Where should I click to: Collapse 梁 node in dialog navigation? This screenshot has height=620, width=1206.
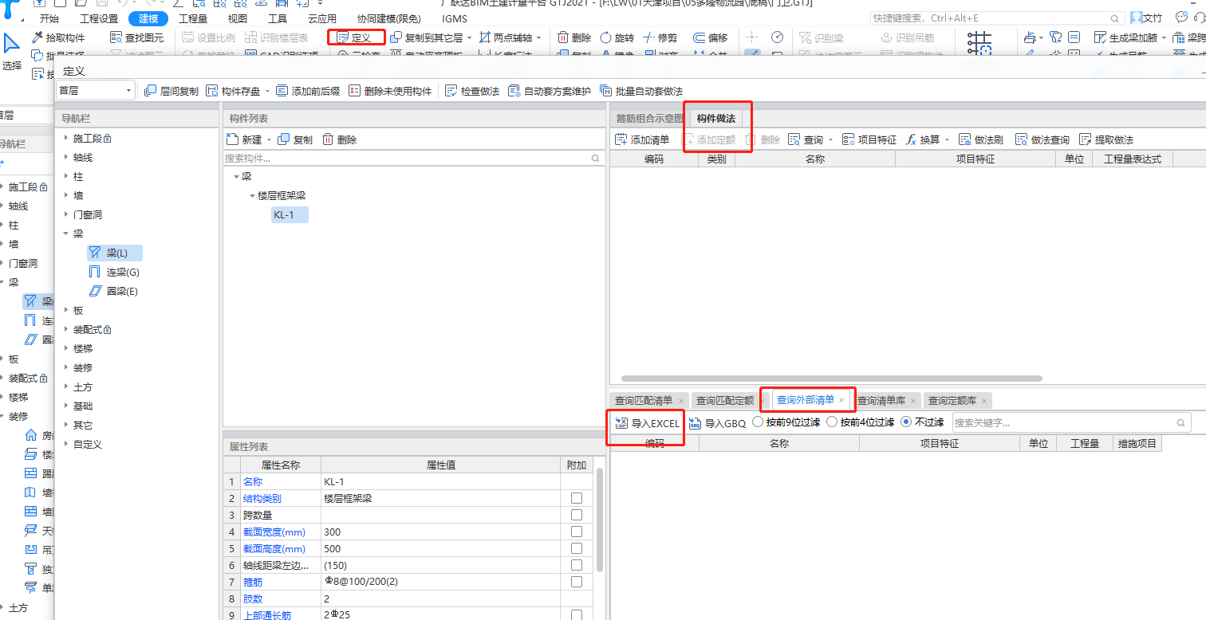coord(66,233)
